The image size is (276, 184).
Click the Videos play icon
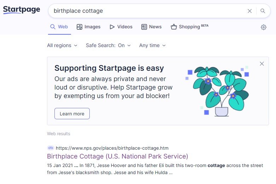(112, 27)
